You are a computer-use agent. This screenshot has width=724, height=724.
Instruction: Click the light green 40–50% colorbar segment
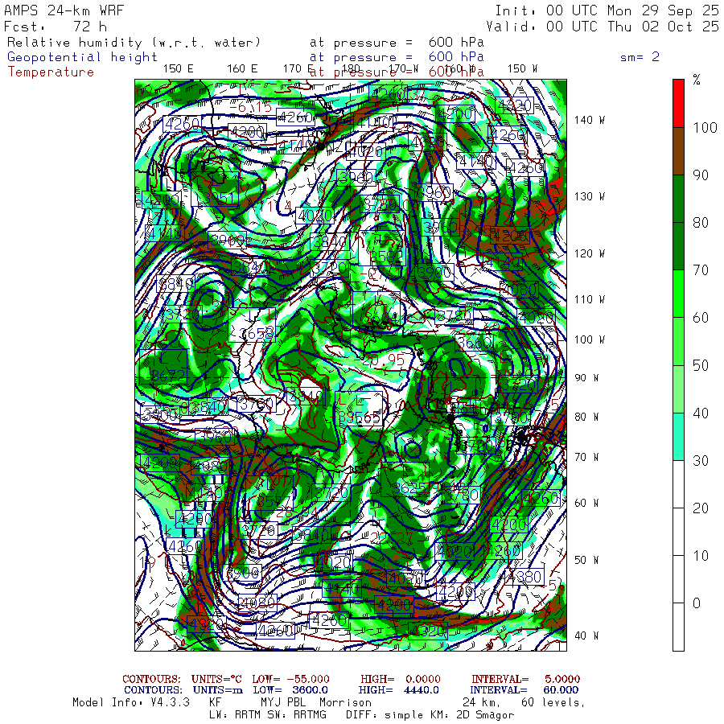point(678,389)
